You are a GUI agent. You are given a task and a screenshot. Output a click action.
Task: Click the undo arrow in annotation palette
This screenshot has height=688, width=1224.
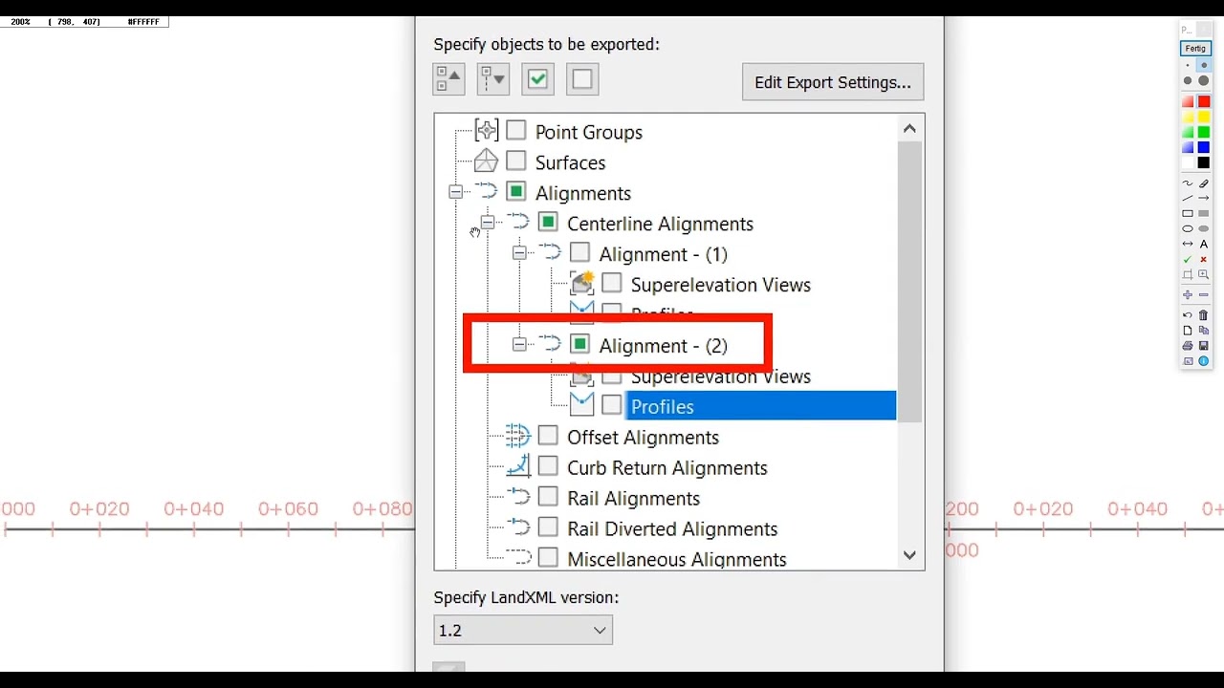(1188, 314)
